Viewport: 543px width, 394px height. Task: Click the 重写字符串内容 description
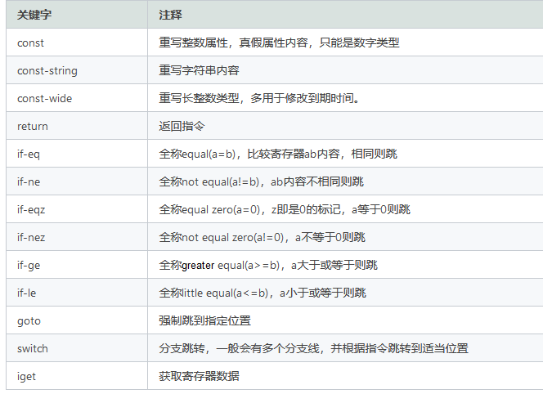(x=199, y=70)
